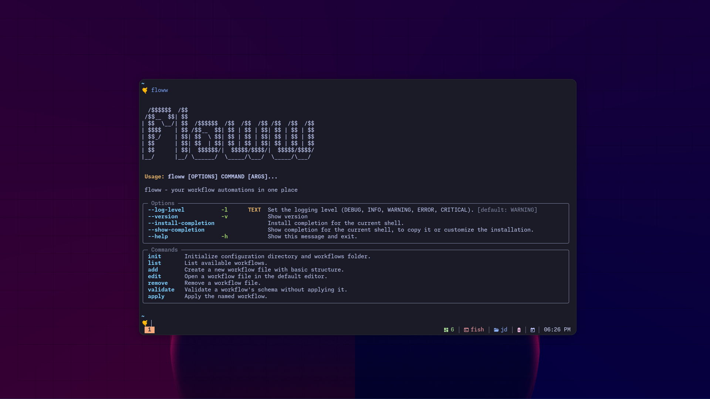Click the --install-completion option
Viewport: 710px width, 399px height.
[x=181, y=223]
